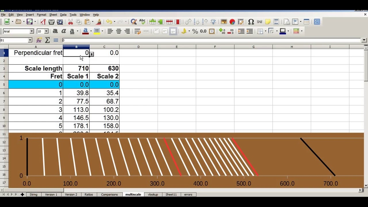The width and height of the screenshot is (368, 207).
Task: Click the AutoFilter funnel icon
Action: point(213,22)
